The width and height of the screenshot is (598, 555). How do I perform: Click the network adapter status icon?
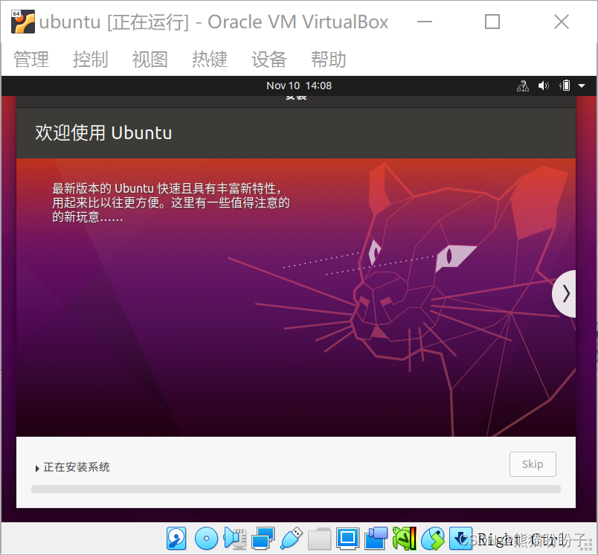click(x=263, y=539)
